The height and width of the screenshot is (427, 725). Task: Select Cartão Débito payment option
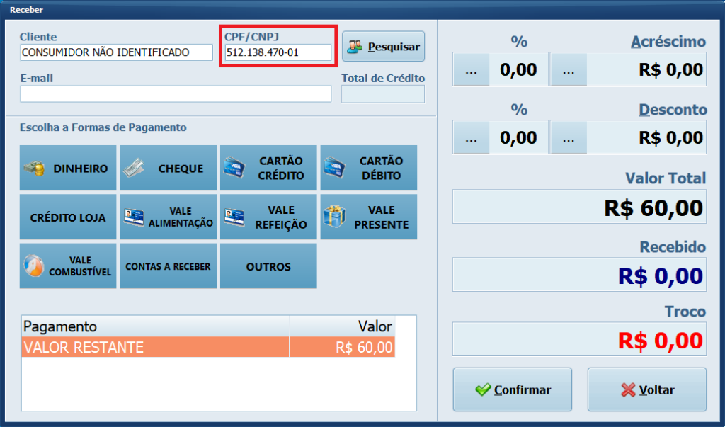[368, 169]
